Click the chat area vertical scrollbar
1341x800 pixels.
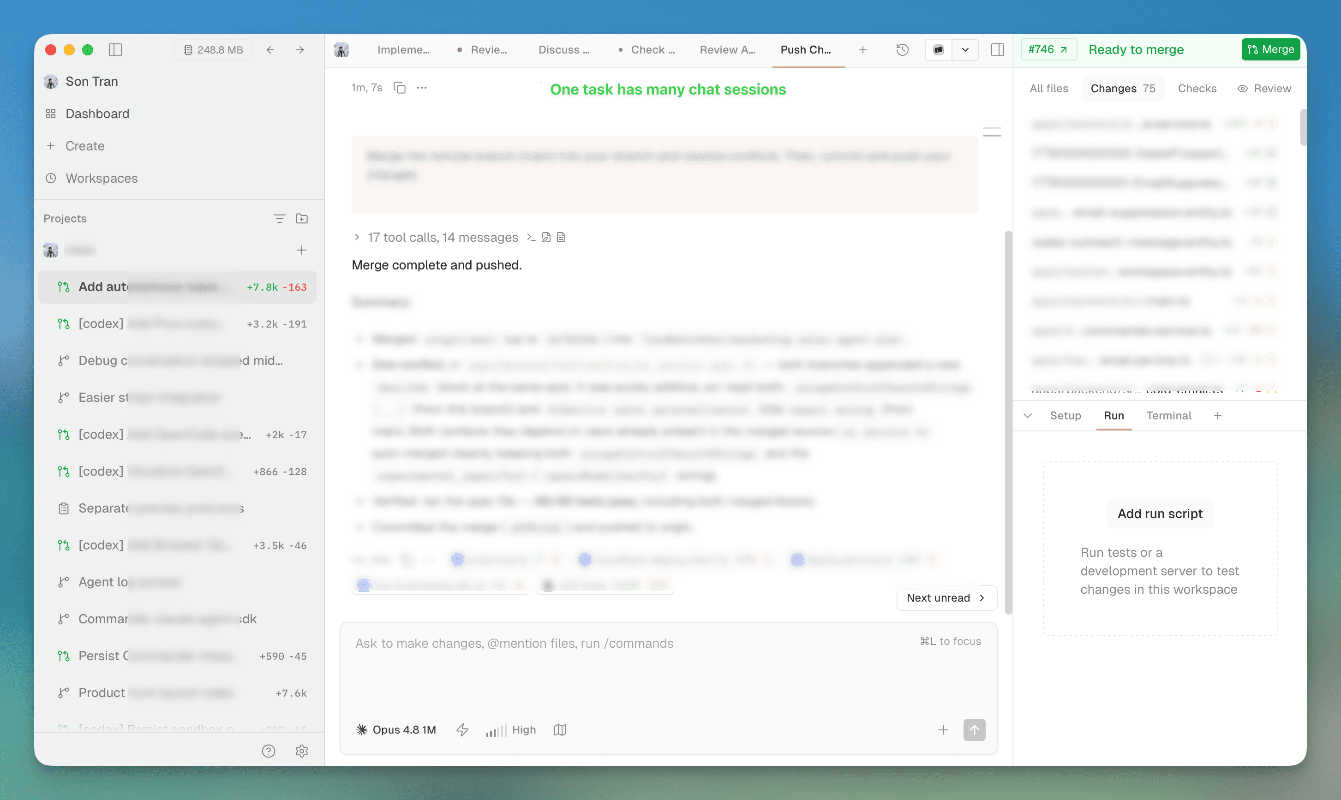(1008, 423)
